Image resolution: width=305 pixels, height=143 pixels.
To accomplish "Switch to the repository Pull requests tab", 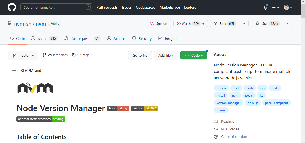I will pyautogui.click(x=82, y=39).
